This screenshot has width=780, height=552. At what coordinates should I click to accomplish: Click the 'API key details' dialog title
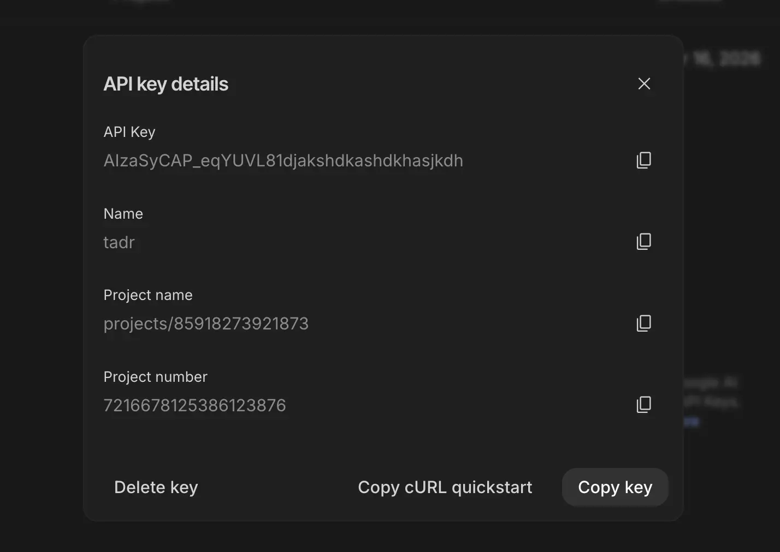166,83
